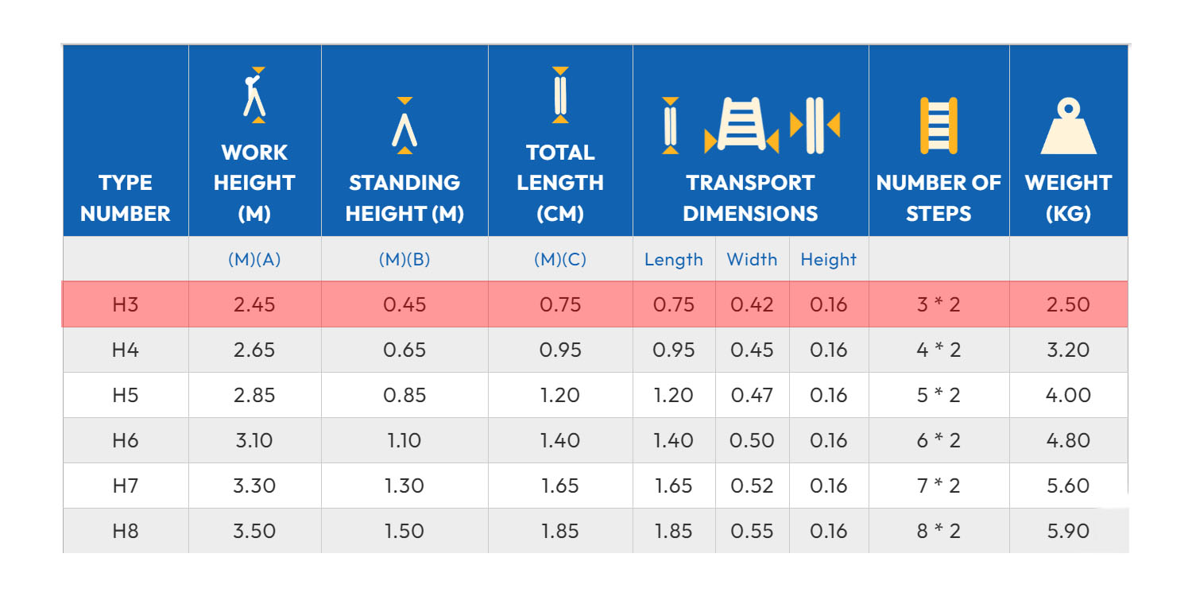The width and height of the screenshot is (1192, 596).
Task: Click the H5 work height 2.85
Action: [254, 395]
